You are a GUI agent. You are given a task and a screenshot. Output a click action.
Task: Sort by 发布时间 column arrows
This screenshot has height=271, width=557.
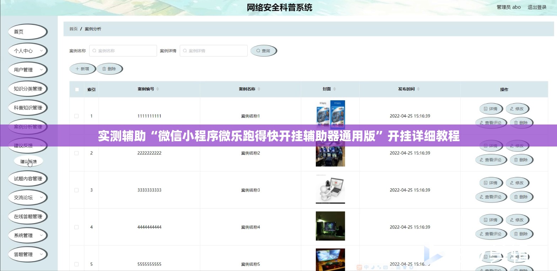[x=418, y=89]
